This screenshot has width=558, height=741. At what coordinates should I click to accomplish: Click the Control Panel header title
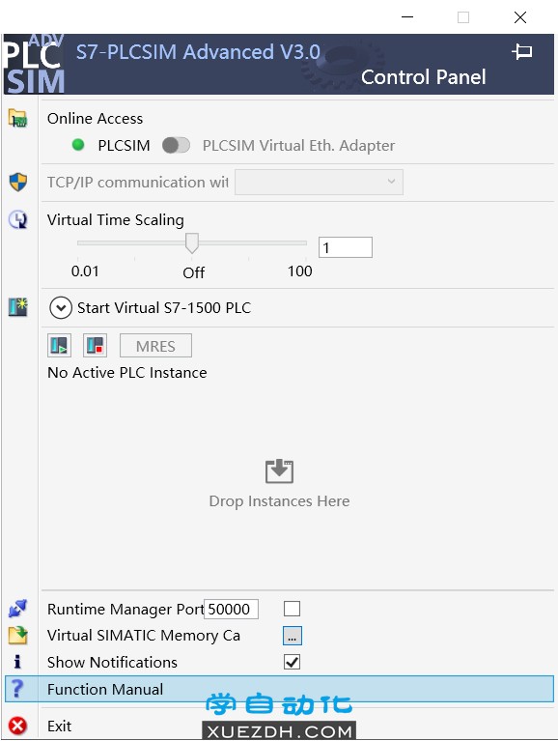click(424, 77)
